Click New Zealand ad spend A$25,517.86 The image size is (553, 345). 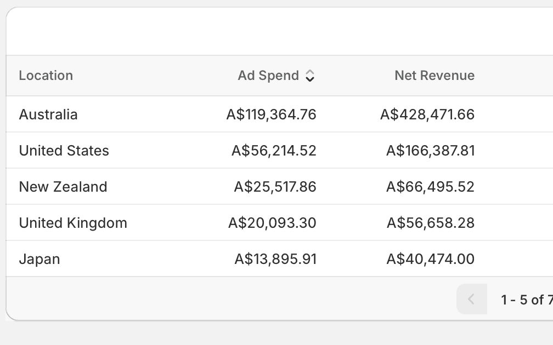[x=275, y=187]
